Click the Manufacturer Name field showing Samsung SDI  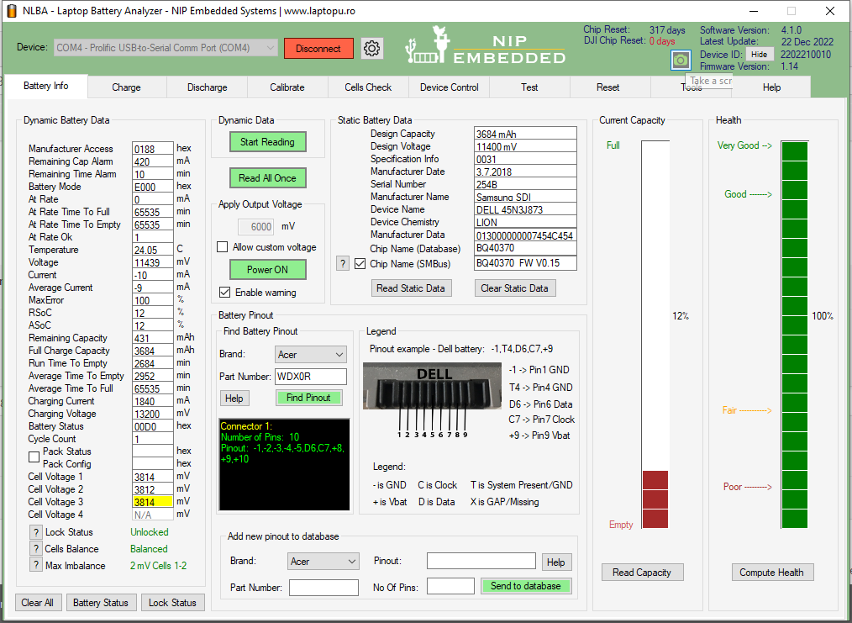pyautogui.click(x=525, y=197)
